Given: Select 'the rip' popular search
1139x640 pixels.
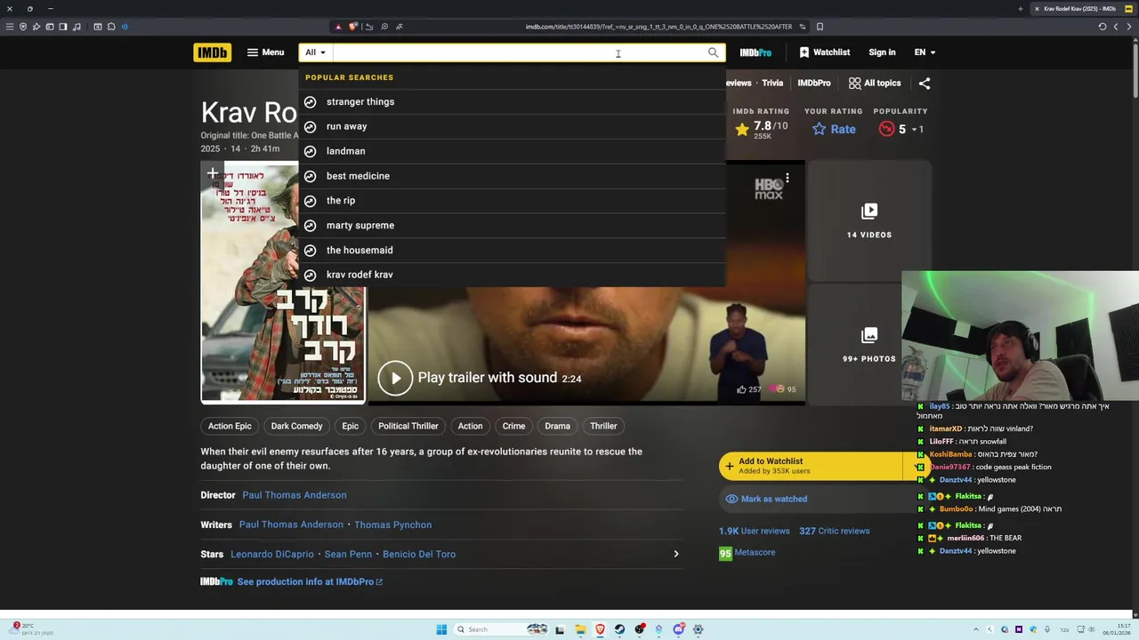Looking at the screenshot, I should click(x=512, y=200).
